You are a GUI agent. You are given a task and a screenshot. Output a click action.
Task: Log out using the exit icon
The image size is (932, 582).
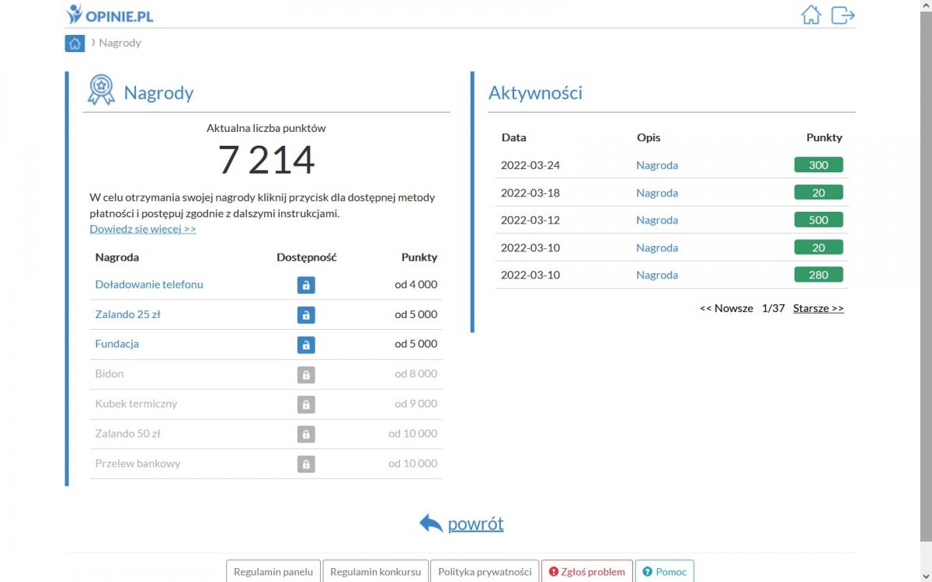(843, 15)
